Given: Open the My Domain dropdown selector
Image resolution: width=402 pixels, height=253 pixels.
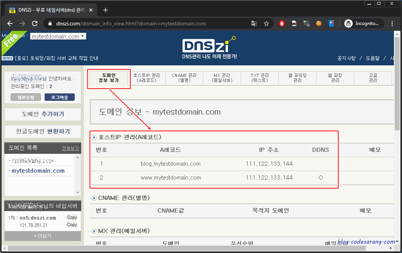Looking at the screenshot, I should (x=58, y=37).
